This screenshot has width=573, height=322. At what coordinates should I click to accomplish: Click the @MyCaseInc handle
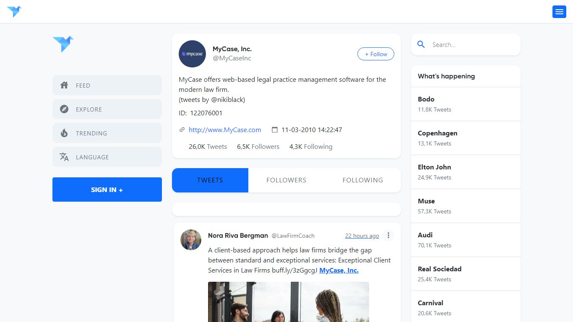pos(232,58)
